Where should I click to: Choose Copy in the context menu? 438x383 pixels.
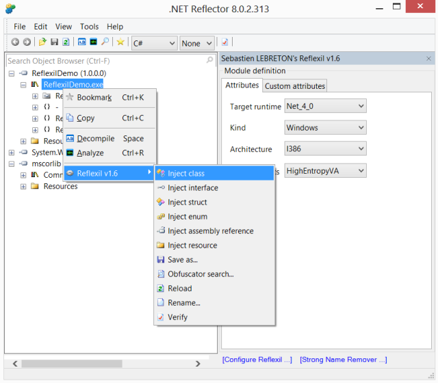pyautogui.click(x=110, y=118)
